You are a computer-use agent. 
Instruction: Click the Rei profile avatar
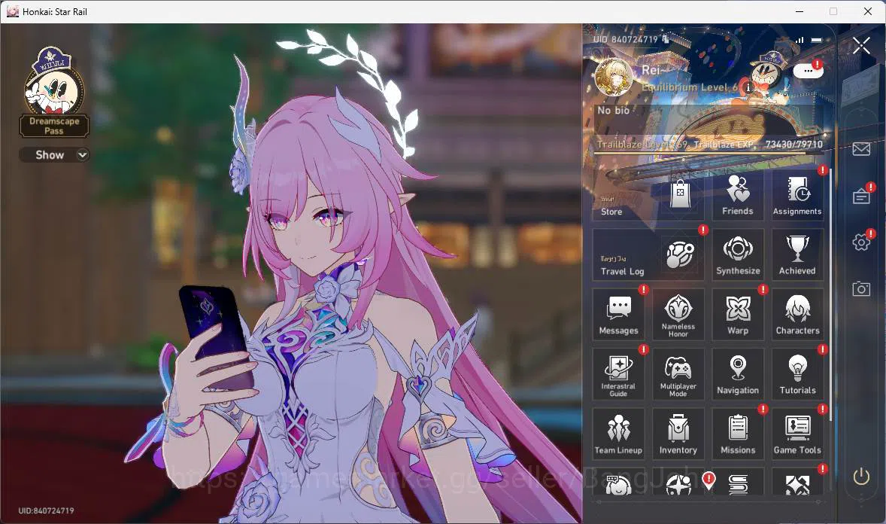tap(614, 78)
